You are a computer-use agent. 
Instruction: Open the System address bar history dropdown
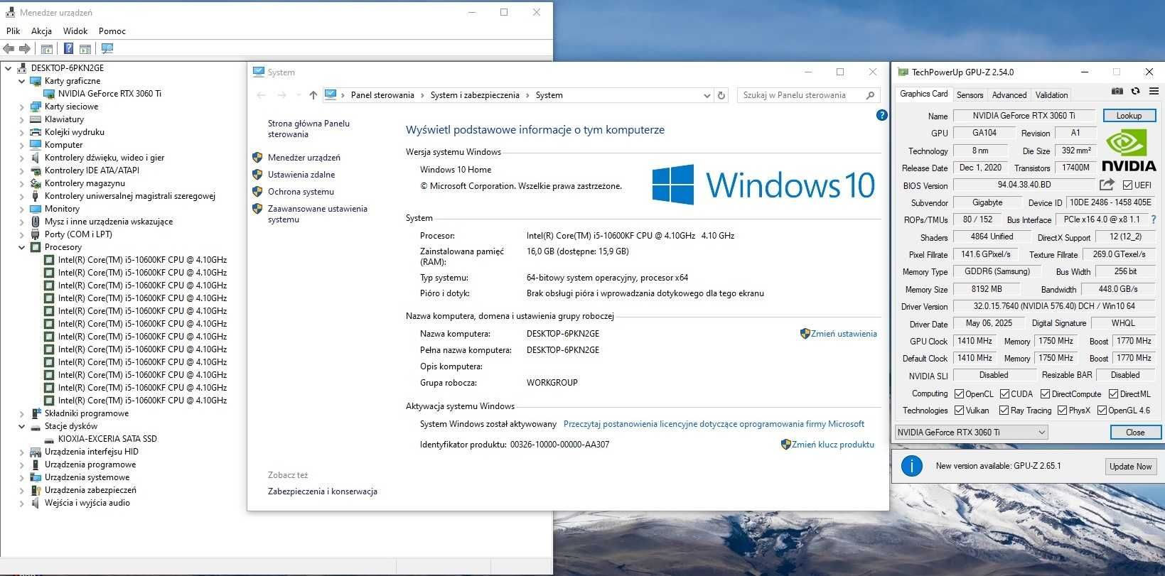pos(707,95)
